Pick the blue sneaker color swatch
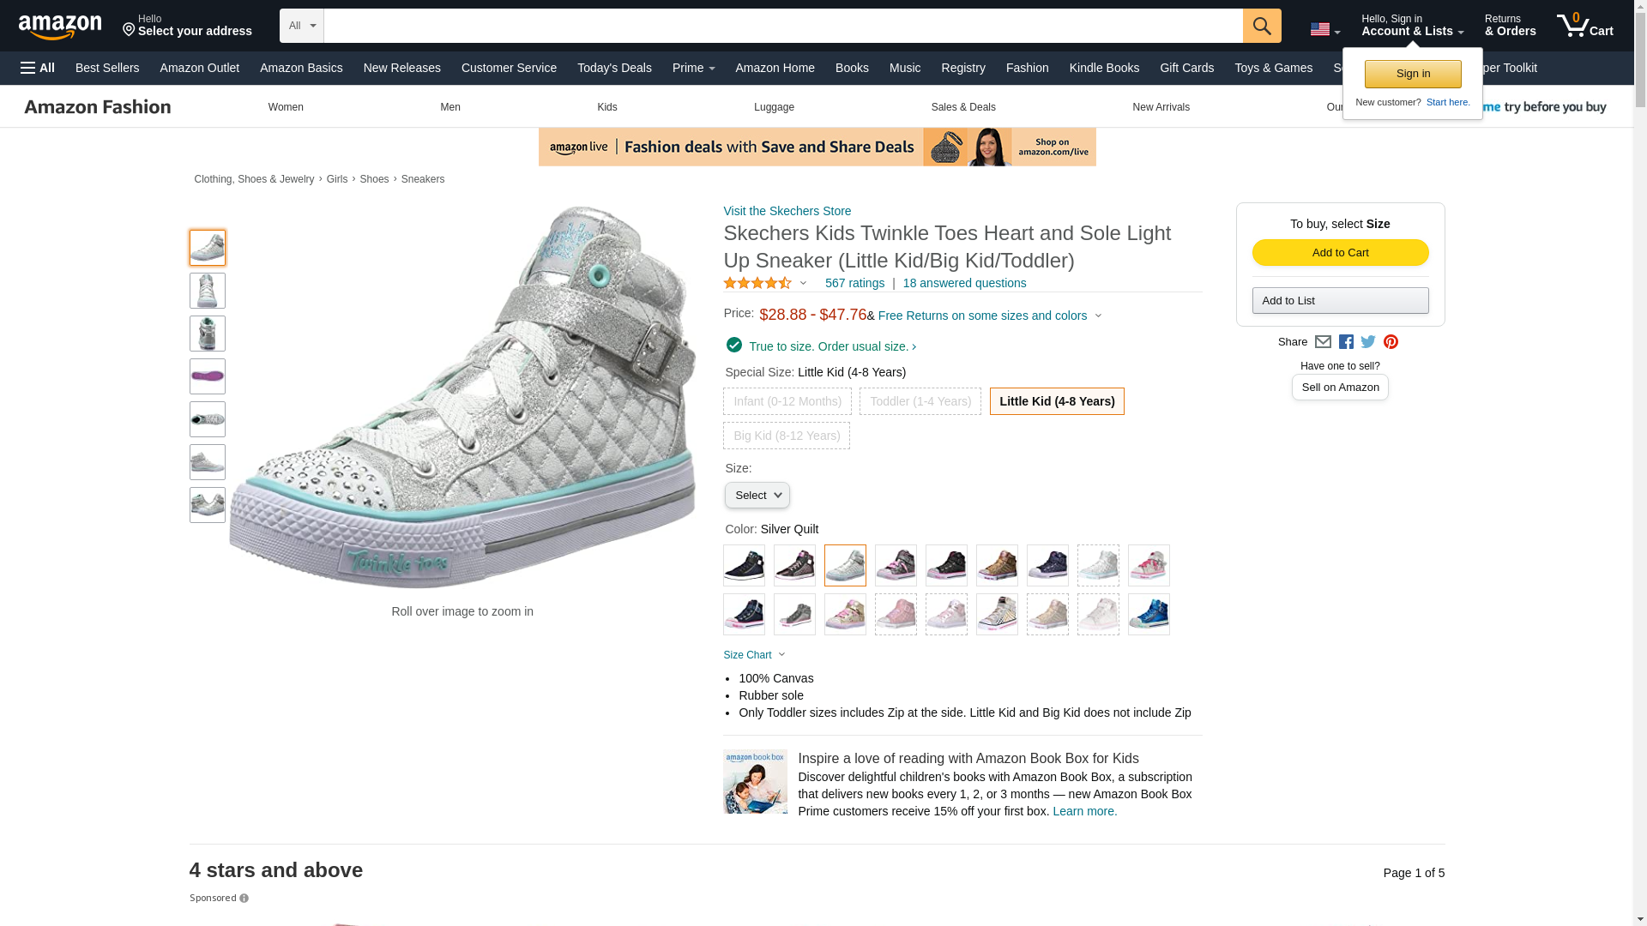 [x=1149, y=615]
